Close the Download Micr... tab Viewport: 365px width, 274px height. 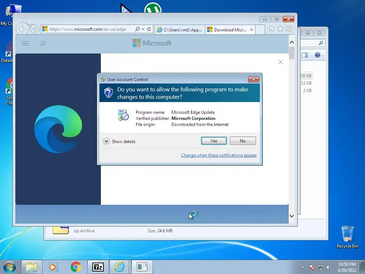251,30
